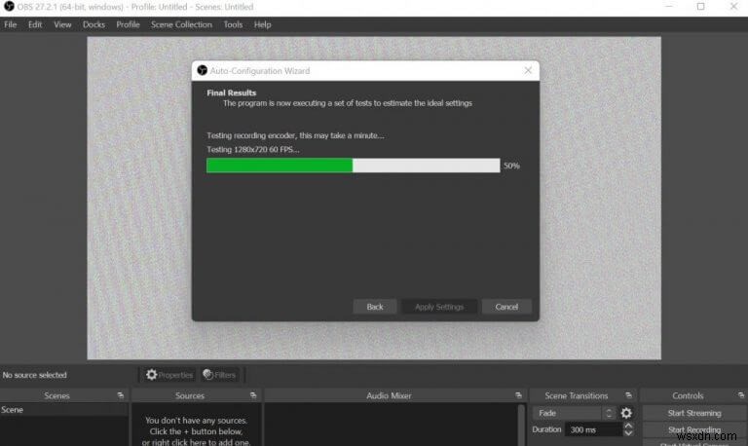Click the OBS logo in main title bar

[x=9, y=7]
